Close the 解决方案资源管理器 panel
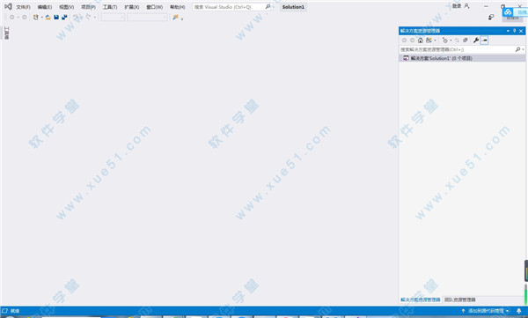This screenshot has width=528, height=318. [521, 31]
